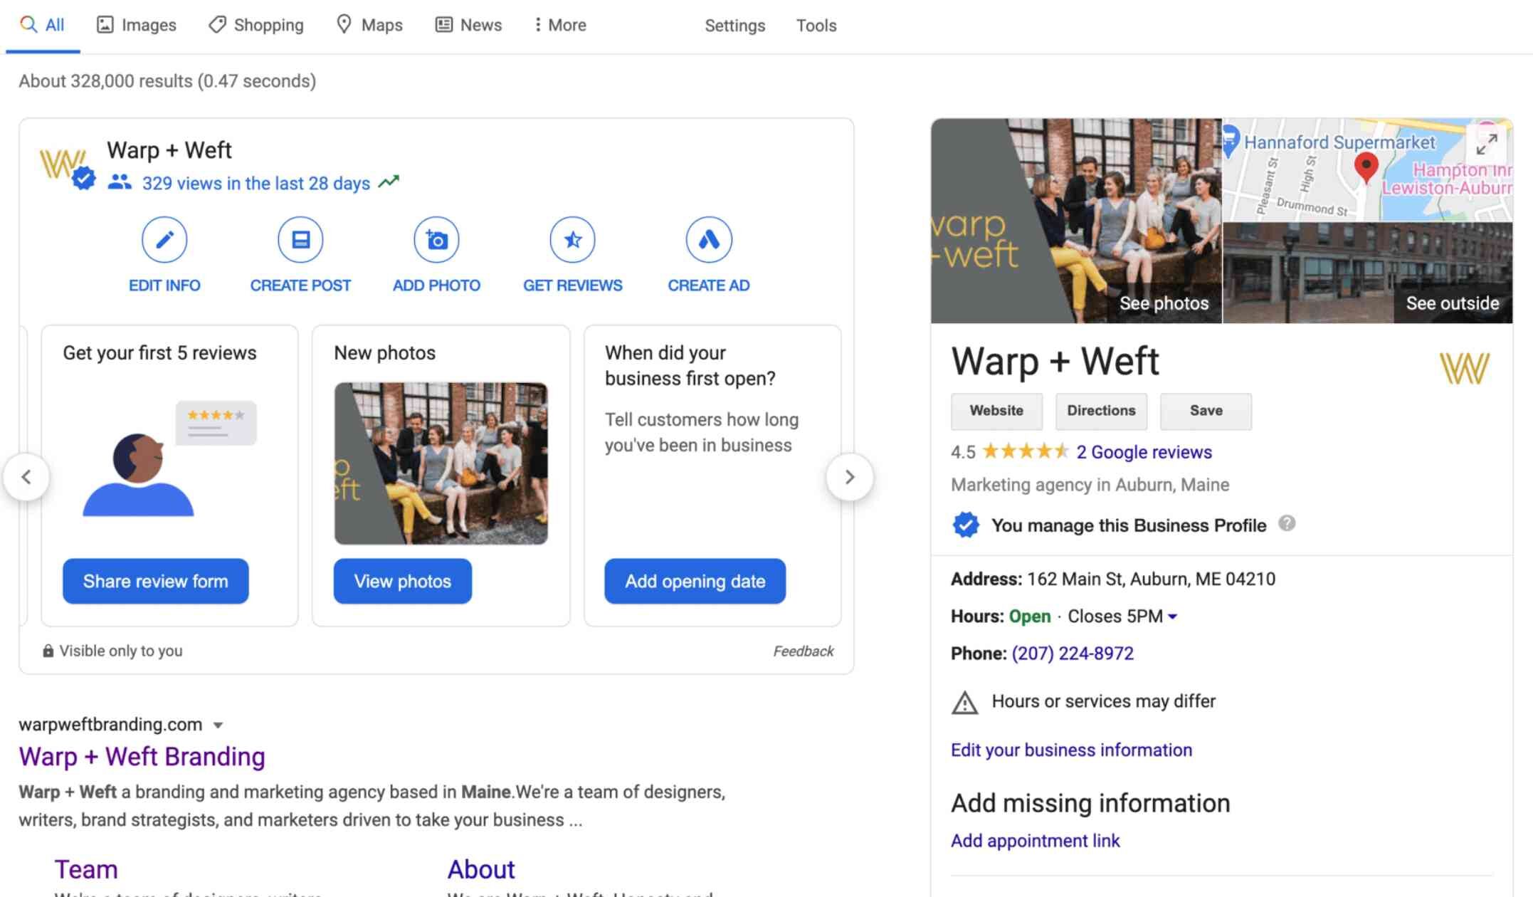Click the Feedback link under the dashboard
Image resolution: width=1533 pixels, height=897 pixels.
click(804, 651)
